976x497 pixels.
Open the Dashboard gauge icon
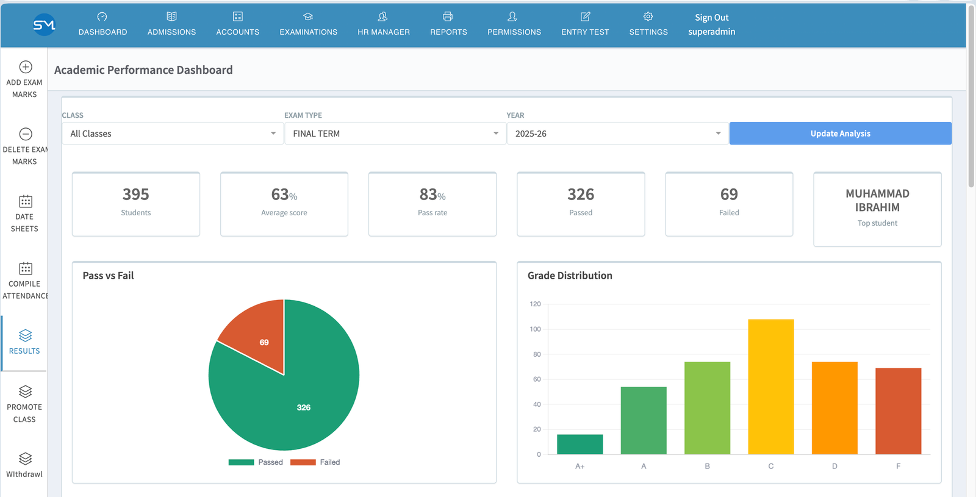click(102, 16)
